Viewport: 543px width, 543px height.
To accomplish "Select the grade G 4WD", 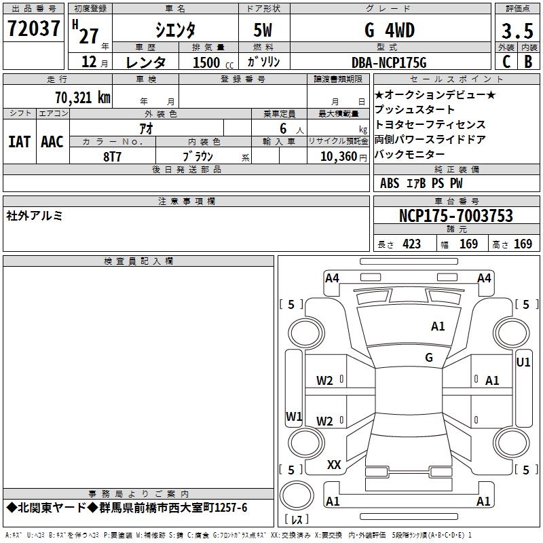I will (390, 30).
